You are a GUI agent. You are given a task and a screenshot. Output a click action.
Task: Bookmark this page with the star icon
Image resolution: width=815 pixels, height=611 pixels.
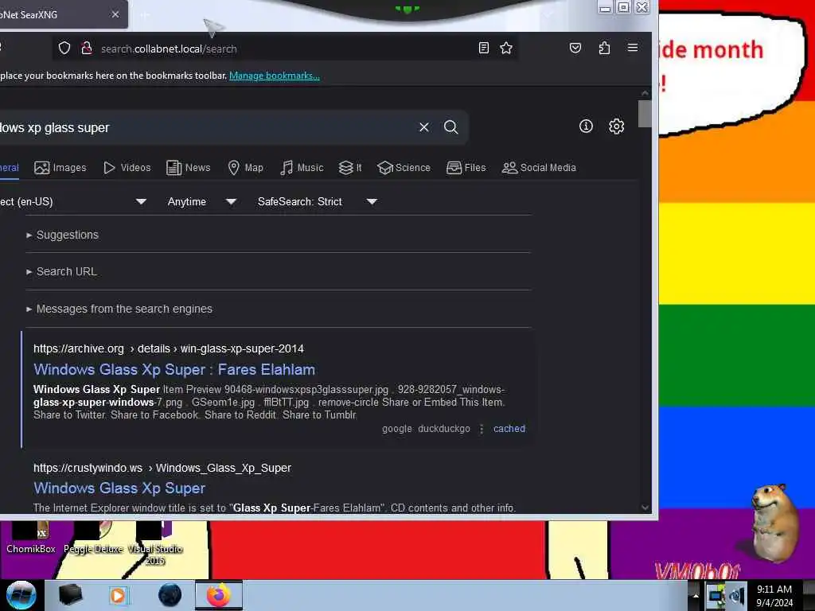tap(505, 48)
